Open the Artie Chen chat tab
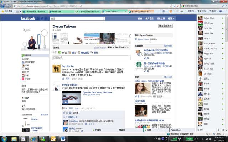The height and width of the screenshot is (142, 228). 182,130
